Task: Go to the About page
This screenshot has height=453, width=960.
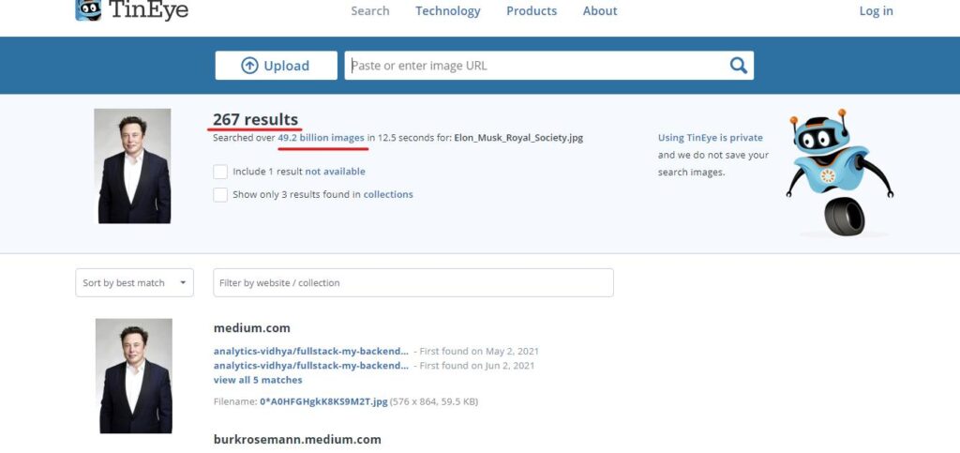Action: pos(599,11)
